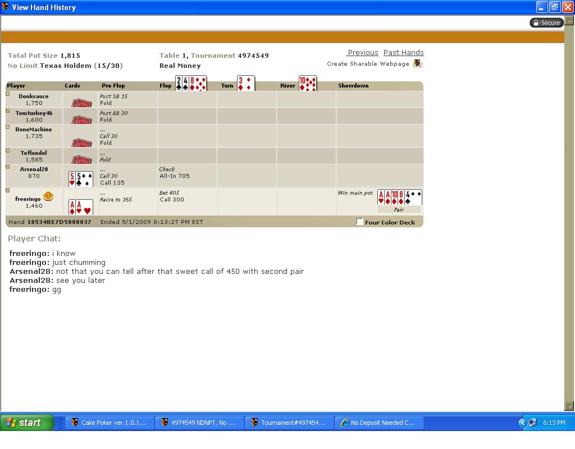Click freeringo's dealer button chip icon
Screen dimensions: 575x449
(x=48, y=196)
